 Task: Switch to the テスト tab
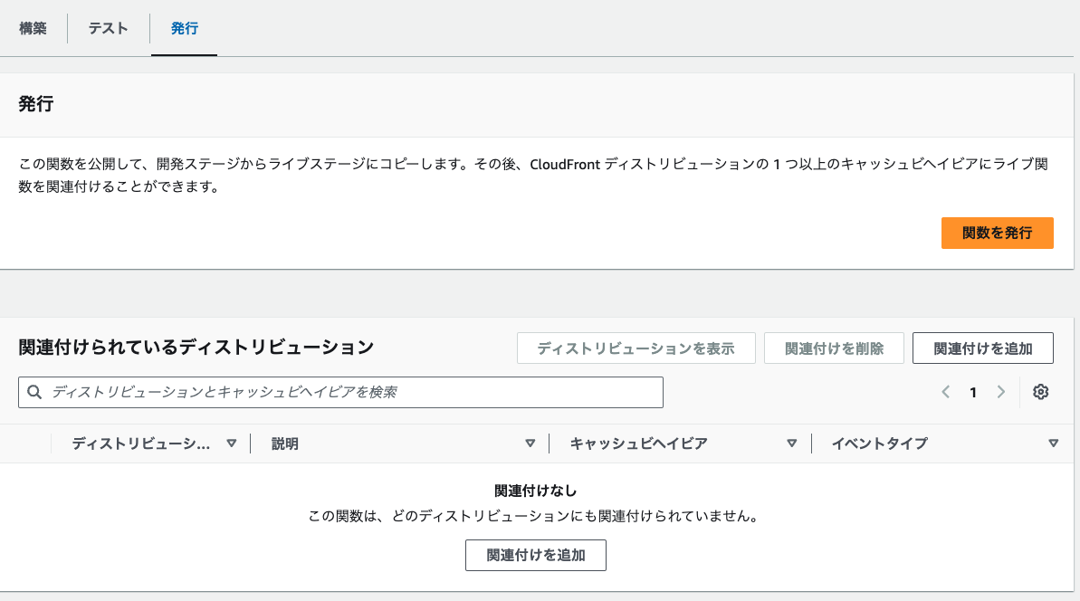point(108,28)
